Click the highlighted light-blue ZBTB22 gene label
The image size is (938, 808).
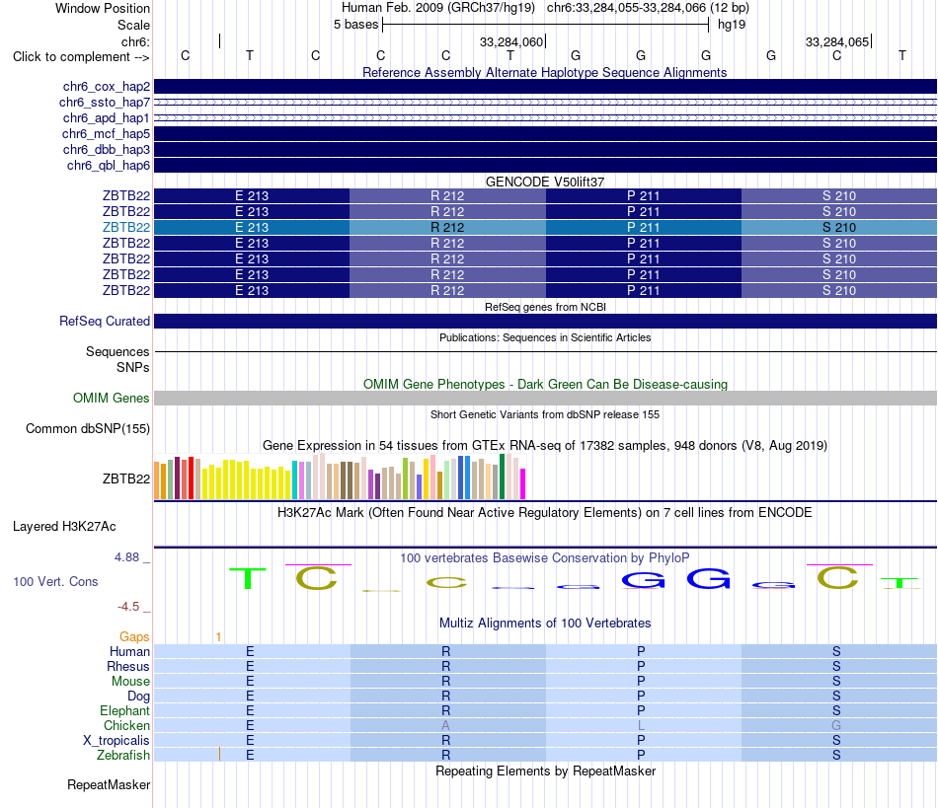[126, 227]
